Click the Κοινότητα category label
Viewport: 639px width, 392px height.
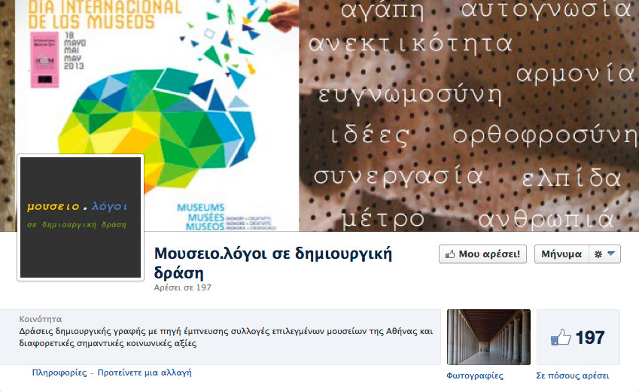tap(41, 319)
